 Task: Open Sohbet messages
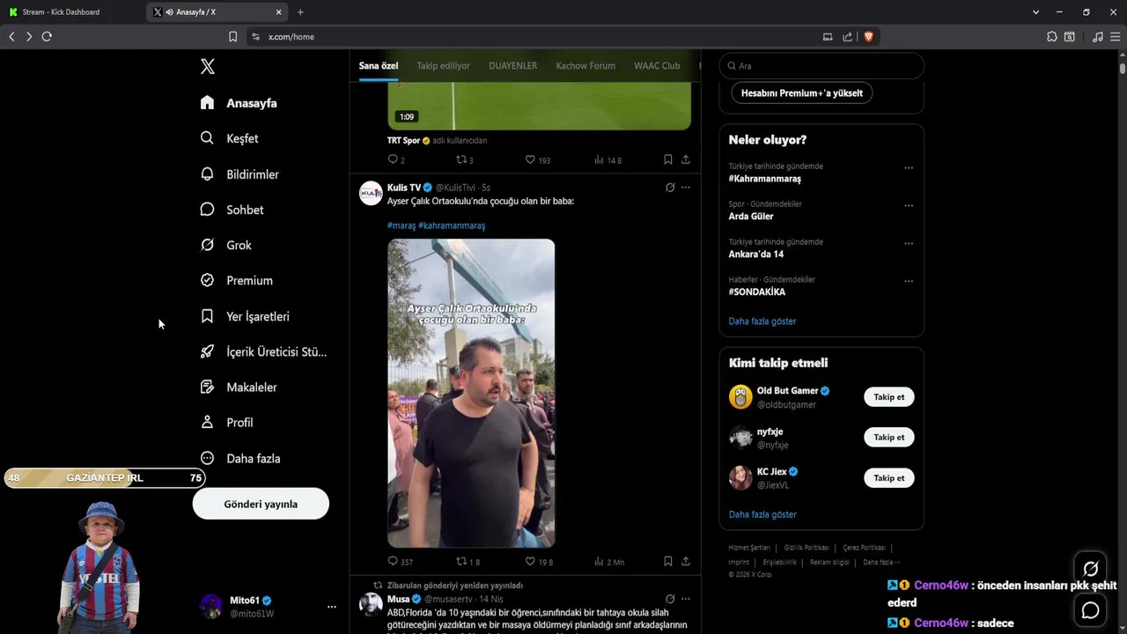point(232,210)
